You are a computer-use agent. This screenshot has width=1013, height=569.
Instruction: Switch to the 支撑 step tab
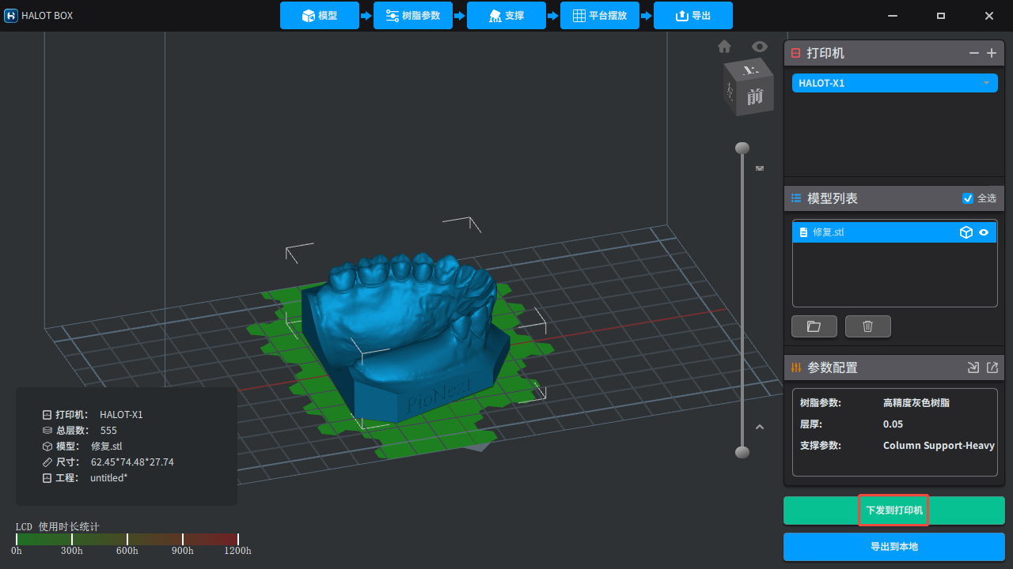point(506,16)
